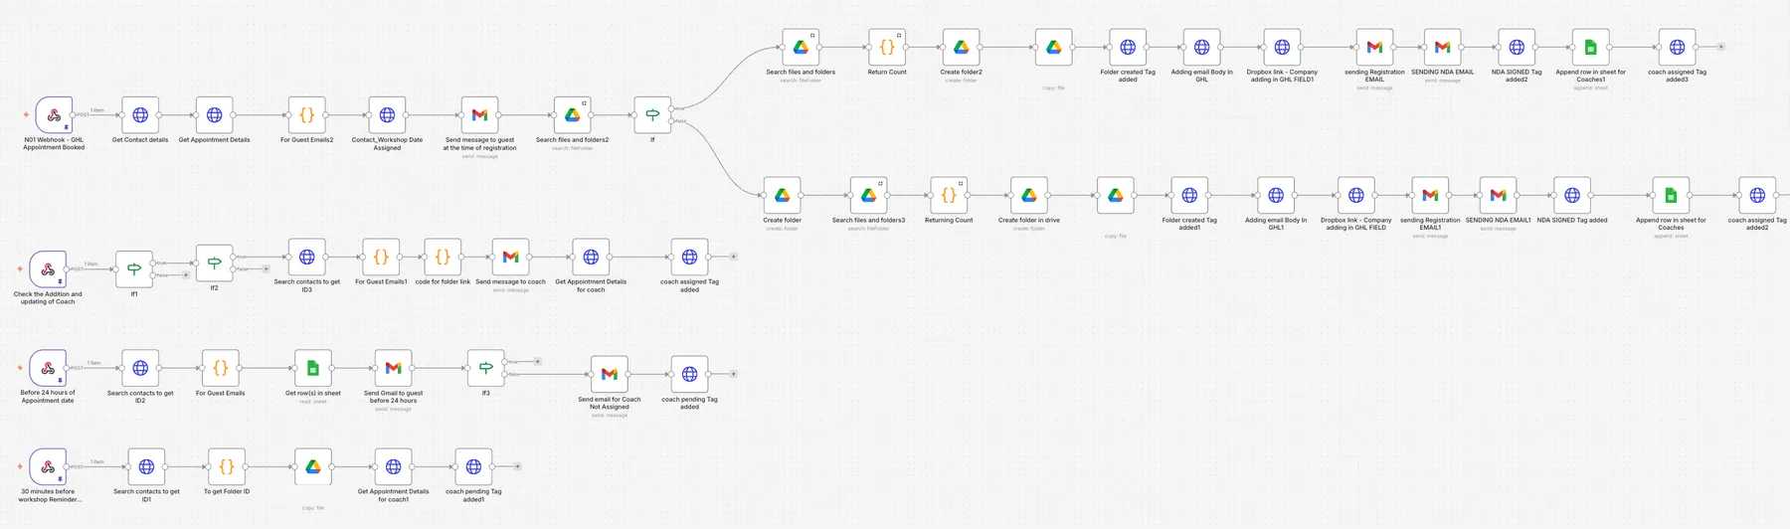The image size is (1790, 529).
Task: Select the Search files and folders2 Drive node
Action: (572, 115)
